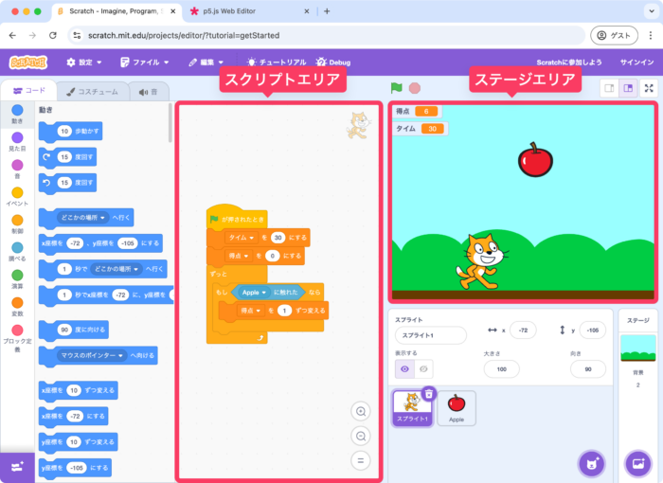The height and width of the screenshot is (483, 663).
Task: Show the sprite using the eye icon
Action: pos(404,368)
